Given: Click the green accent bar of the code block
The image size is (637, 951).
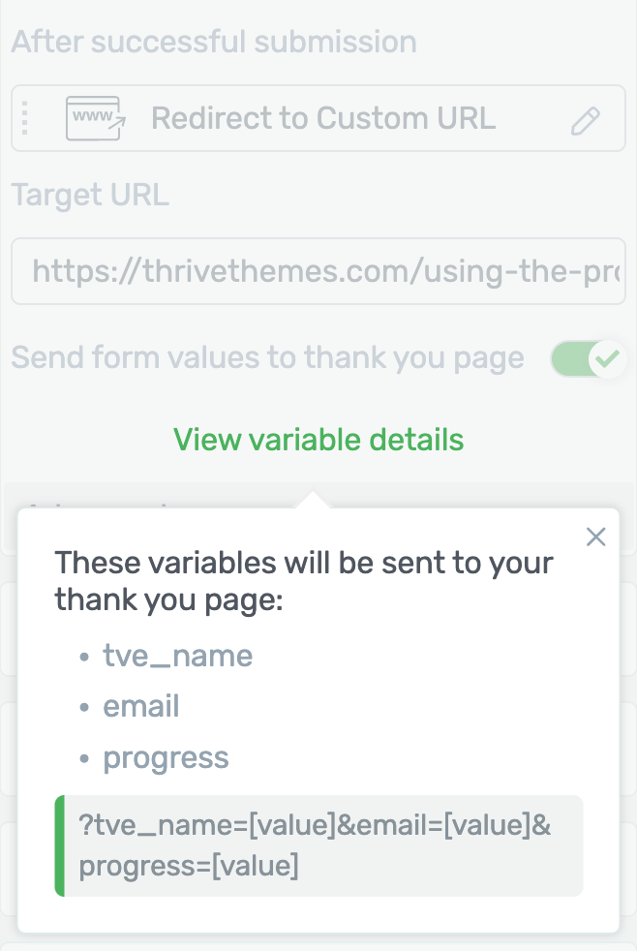Looking at the screenshot, I should (x=59, y=845).
